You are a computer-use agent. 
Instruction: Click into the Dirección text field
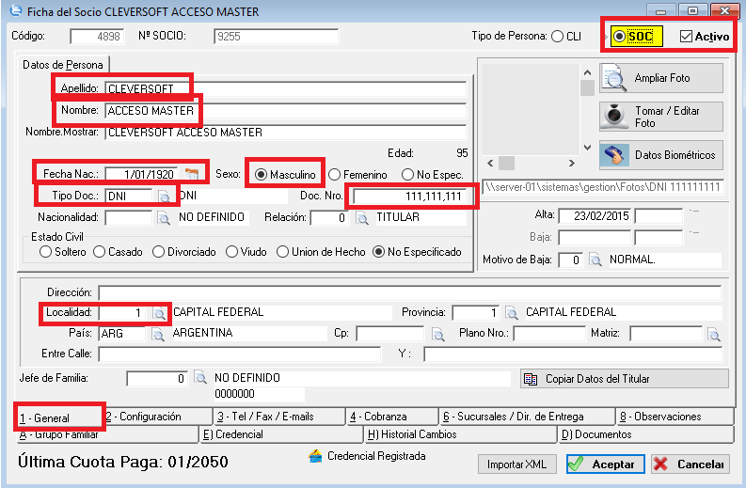pyautogui.click(x=409, y=292)
